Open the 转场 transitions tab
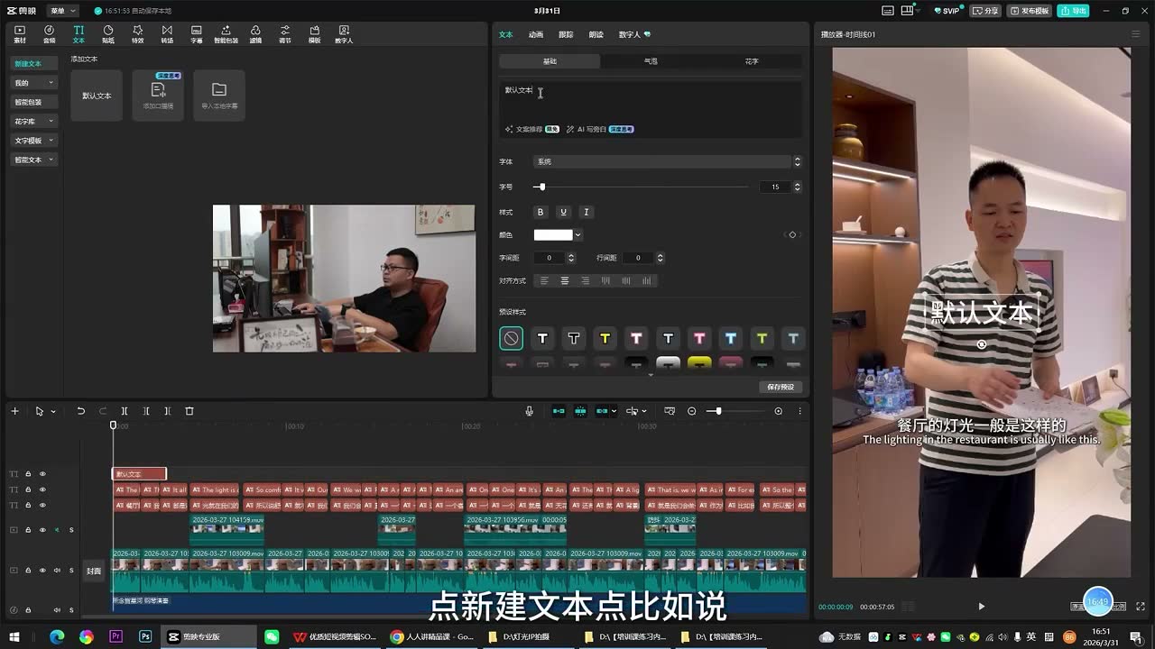The height and width of the screenshot is (649, 1155). coord(167,34)
